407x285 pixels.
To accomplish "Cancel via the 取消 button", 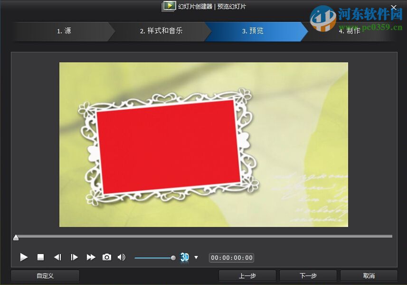I will 369,275.
